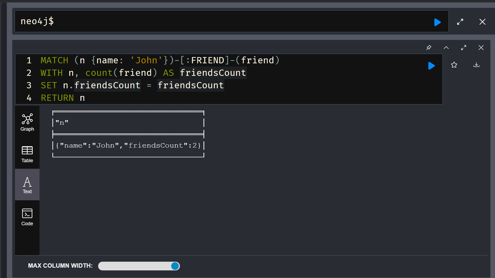Place cursor on the RETURN n line

point(63,98)
